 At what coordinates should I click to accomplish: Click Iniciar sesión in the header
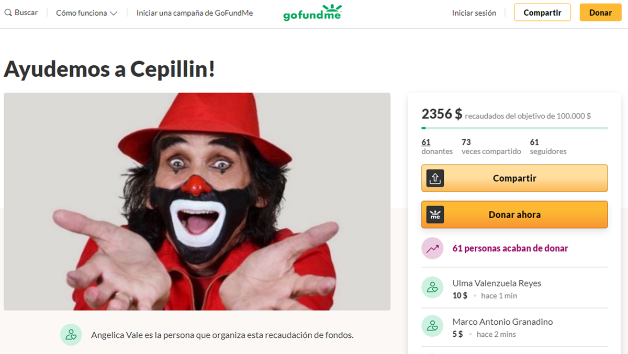(x=474, y=13)
